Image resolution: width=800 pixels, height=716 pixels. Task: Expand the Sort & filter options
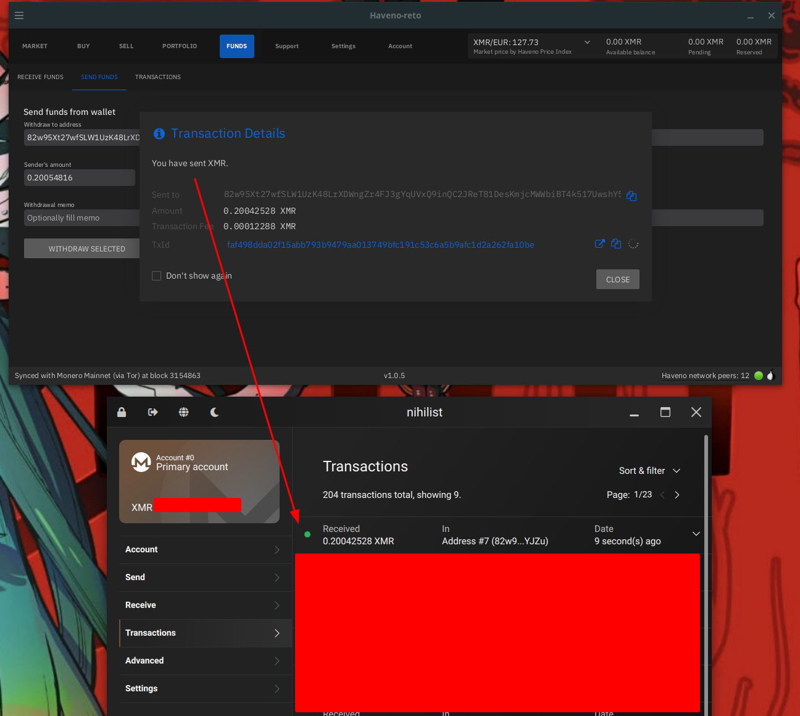pyautogui.click(x=649, y=471)
